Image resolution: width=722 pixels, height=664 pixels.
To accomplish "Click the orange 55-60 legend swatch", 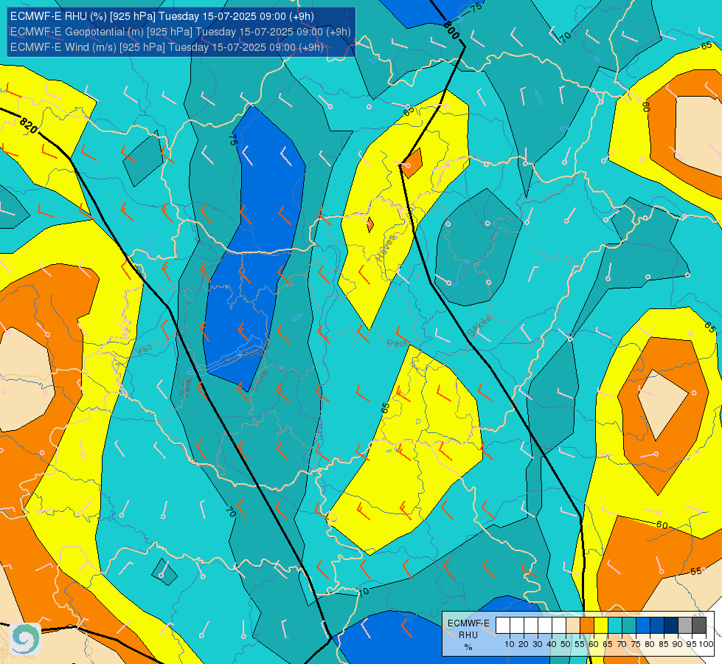I will [x=586, y=626].
